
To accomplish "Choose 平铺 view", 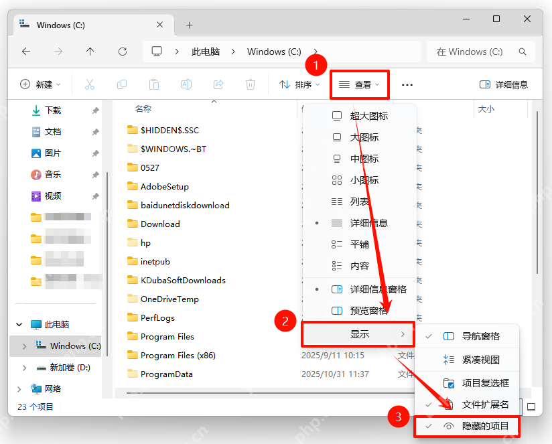I will pyautogui.click(x=360, y=244).
